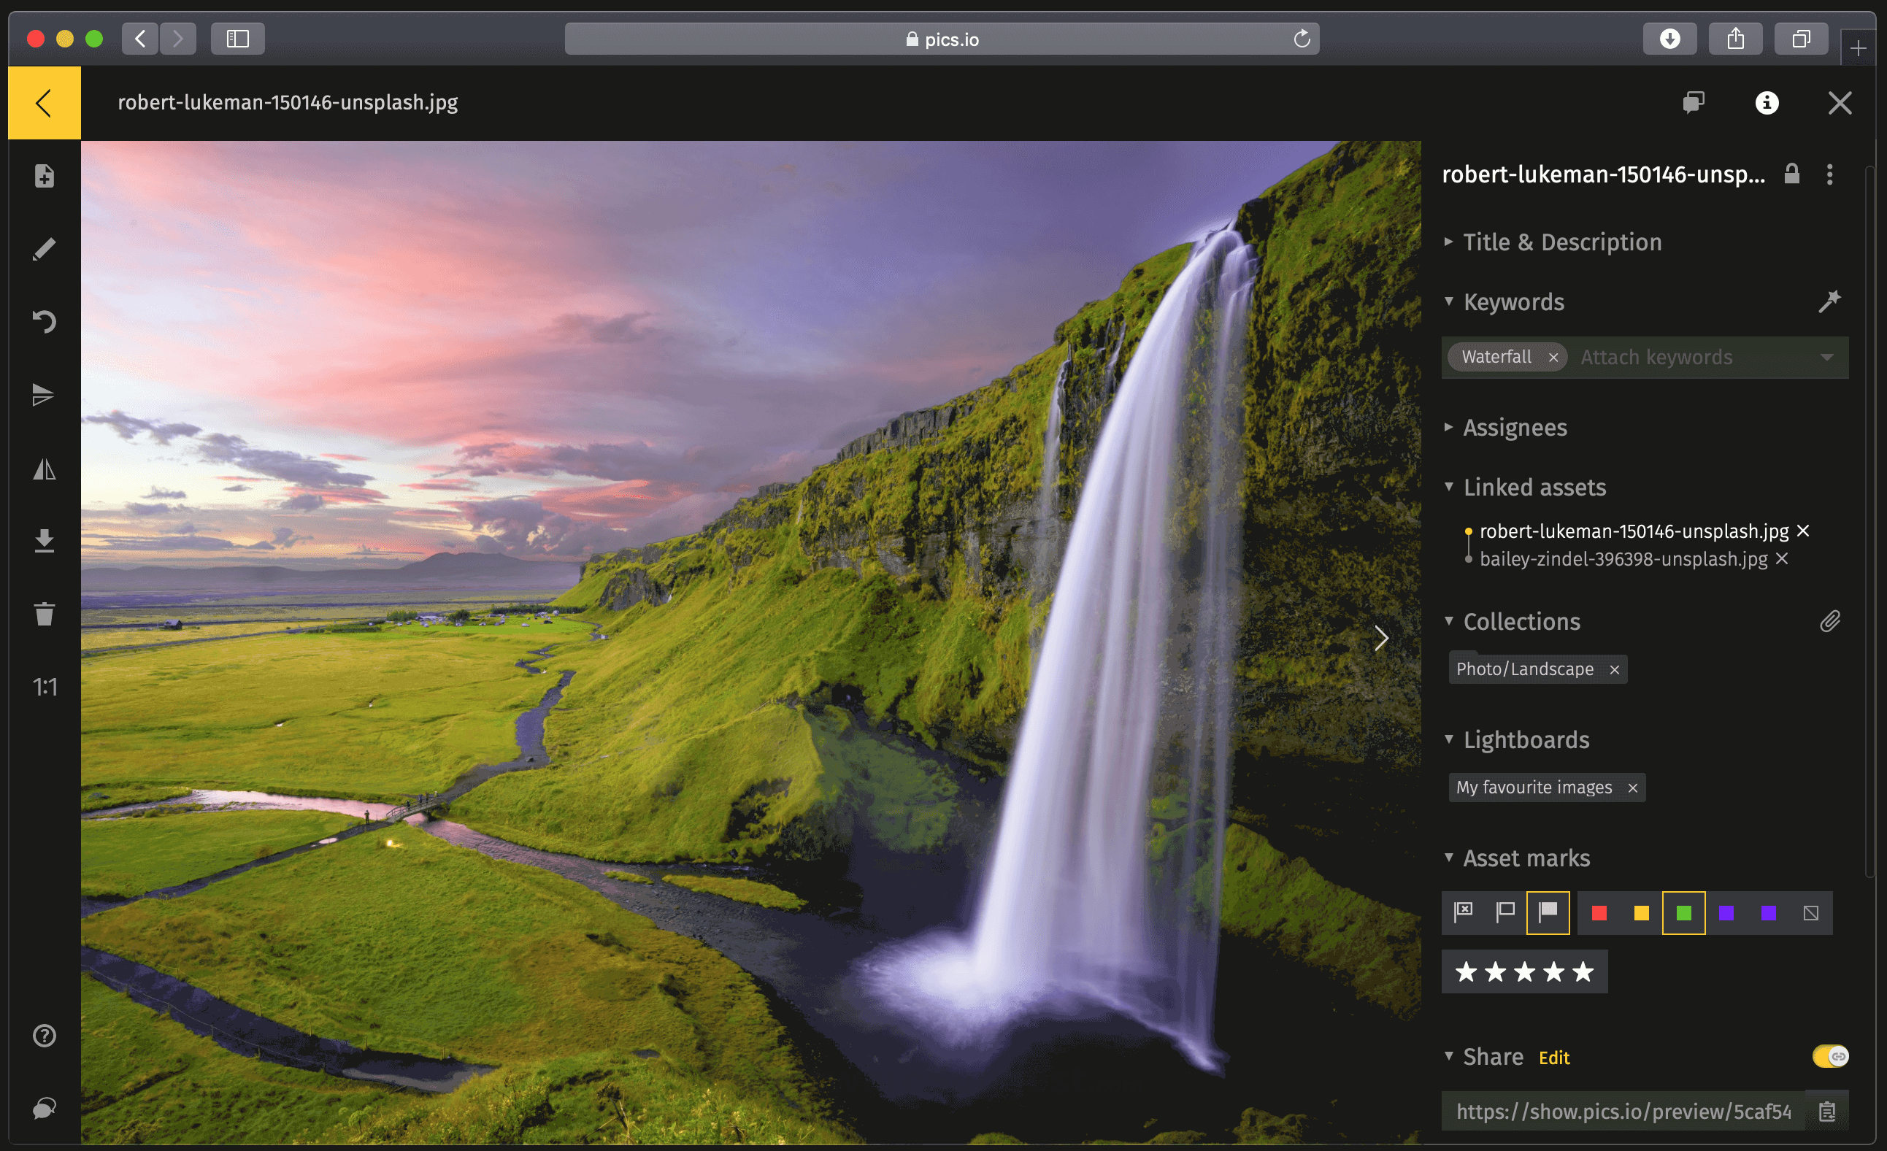The width and height of the screenshot is (1887, 1151).
Task: Pin the Keywords section
Action: (1830, 301)
